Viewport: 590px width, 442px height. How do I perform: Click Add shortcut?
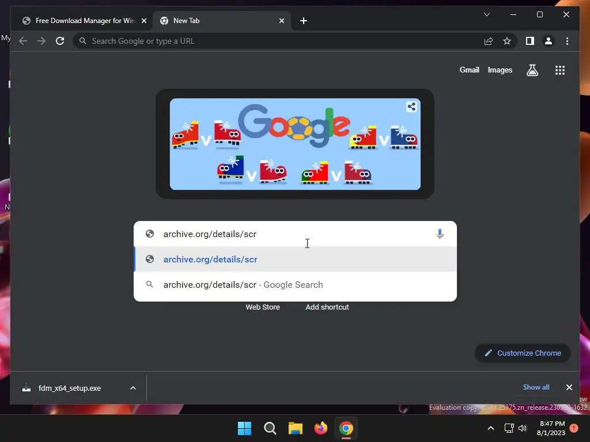click(327, 307)
